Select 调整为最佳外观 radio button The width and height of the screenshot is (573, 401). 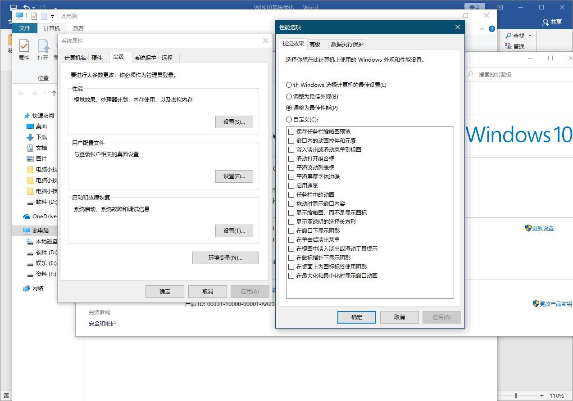(x=289, y=97)
